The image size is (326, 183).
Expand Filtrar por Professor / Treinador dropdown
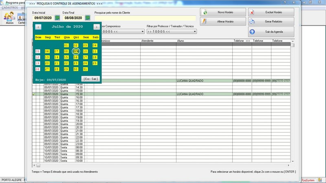(195, 32)
